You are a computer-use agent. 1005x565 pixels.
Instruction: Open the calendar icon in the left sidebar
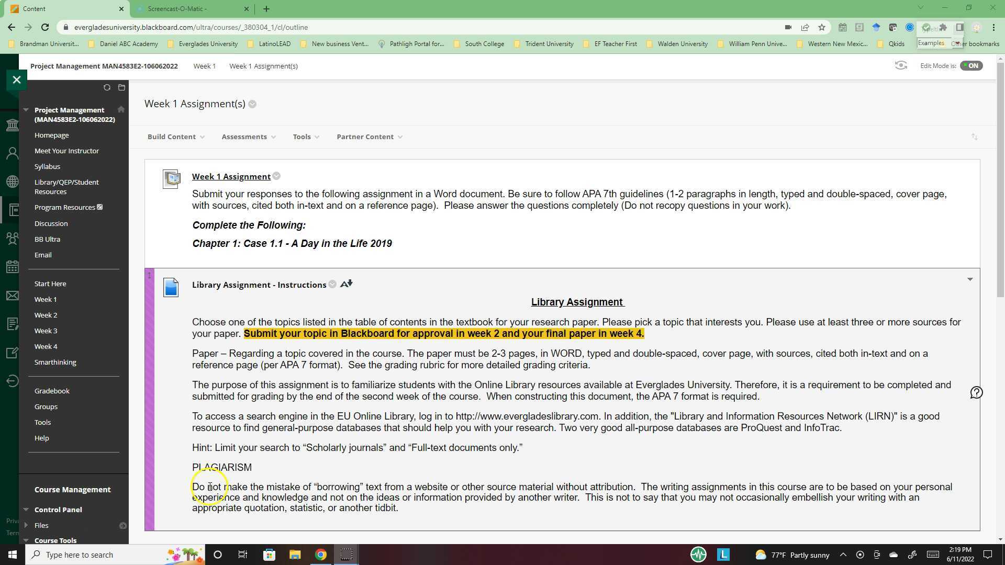(13, 267)
